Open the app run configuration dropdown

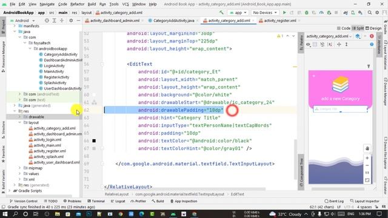pos(238,13)
